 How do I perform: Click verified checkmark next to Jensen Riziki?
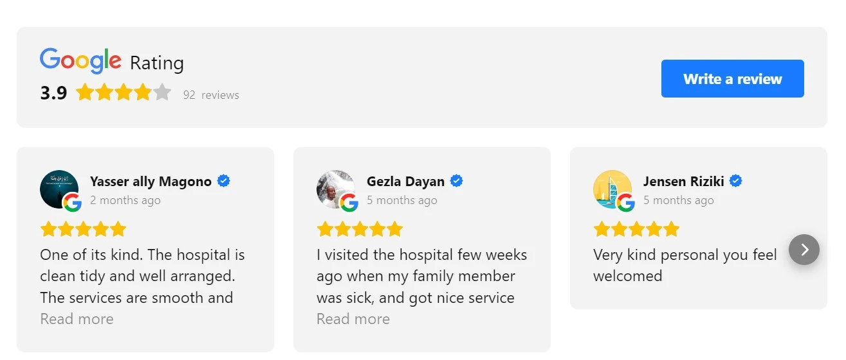coord(736,181)
